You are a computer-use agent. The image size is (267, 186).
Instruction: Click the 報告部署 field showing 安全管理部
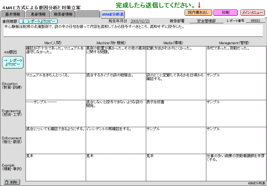coord(206,21)
